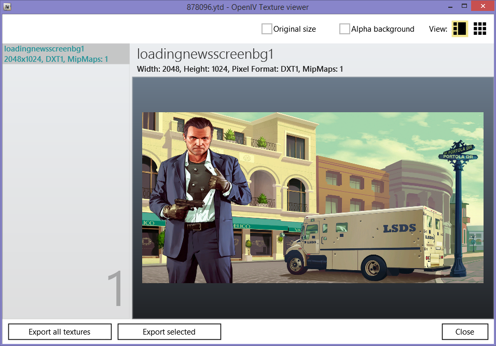496x346 pixels.
Task: Select loadingnewsscreenbg1 in the texture list
Action: 66,54
